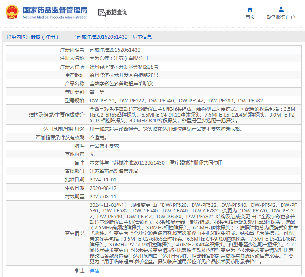Image resolution: width=305 pixels, height=277 pixels.
Task: Select registration number 苏械注准20152061430 value
Action: pyautogui.click(x=115, y=50)
